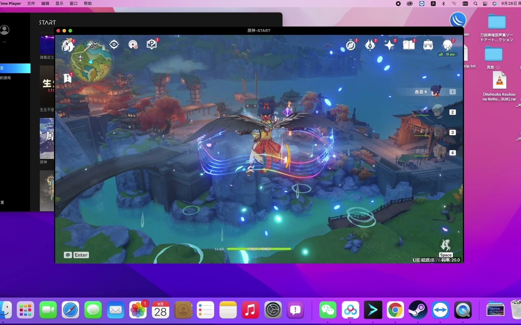Open System Preferences from the dock
The width and height of the screenshot is (521, 325).
point(273,310)
